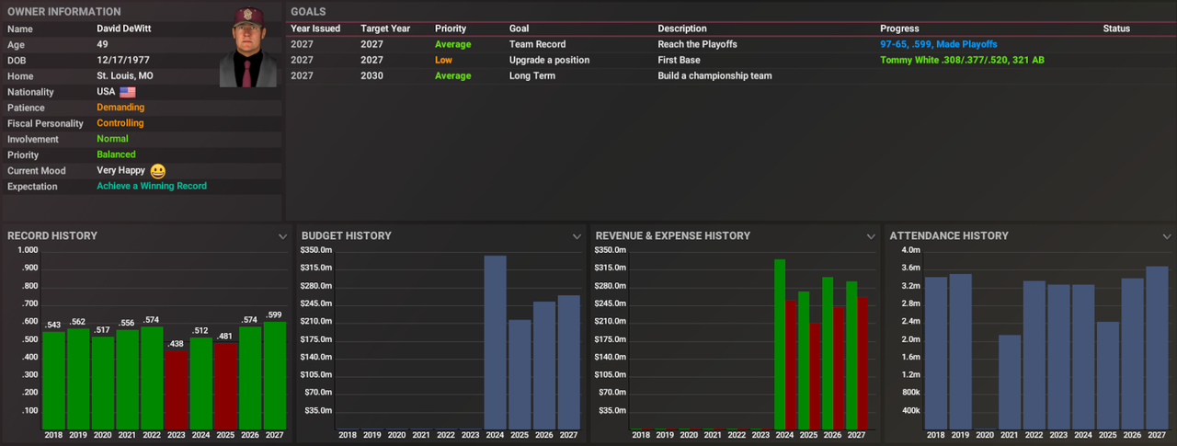Screen dimensions: 1177x446
Task: Click the Normal involvement value
Action: coord(112,139)
